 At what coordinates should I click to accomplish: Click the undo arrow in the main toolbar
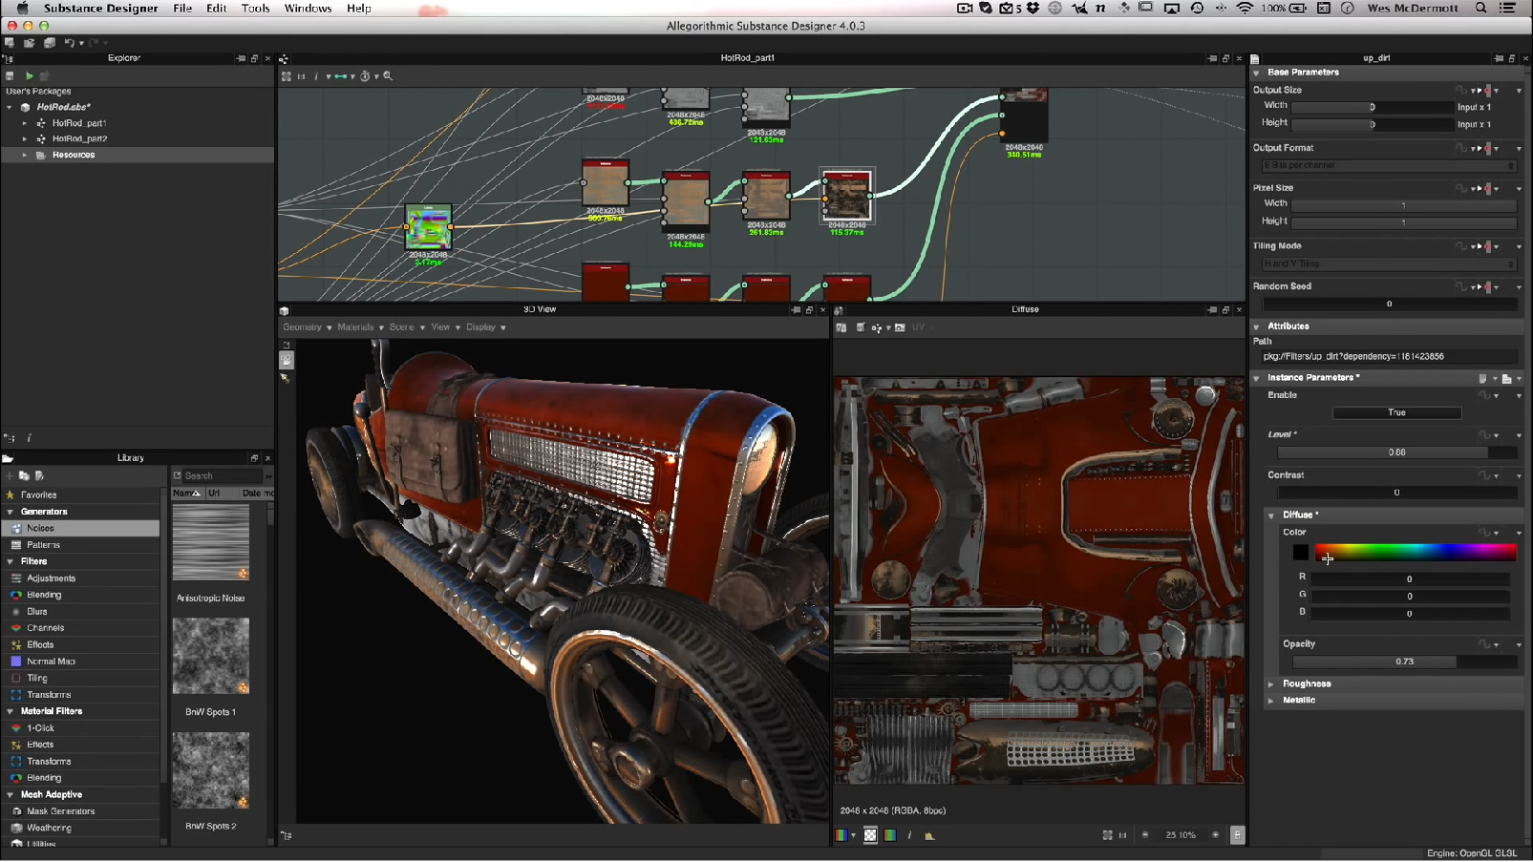tap(69, 43)
